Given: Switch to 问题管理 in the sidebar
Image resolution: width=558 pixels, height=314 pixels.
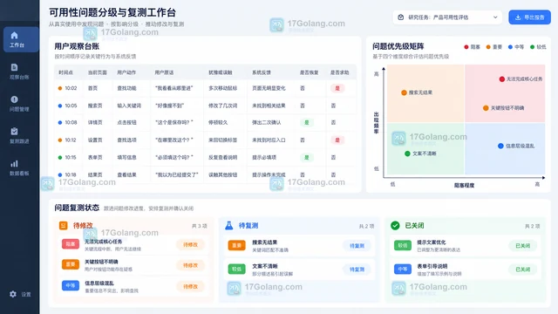Looking at the screenshot, I should pyautogui.click(x=19, y=103).
